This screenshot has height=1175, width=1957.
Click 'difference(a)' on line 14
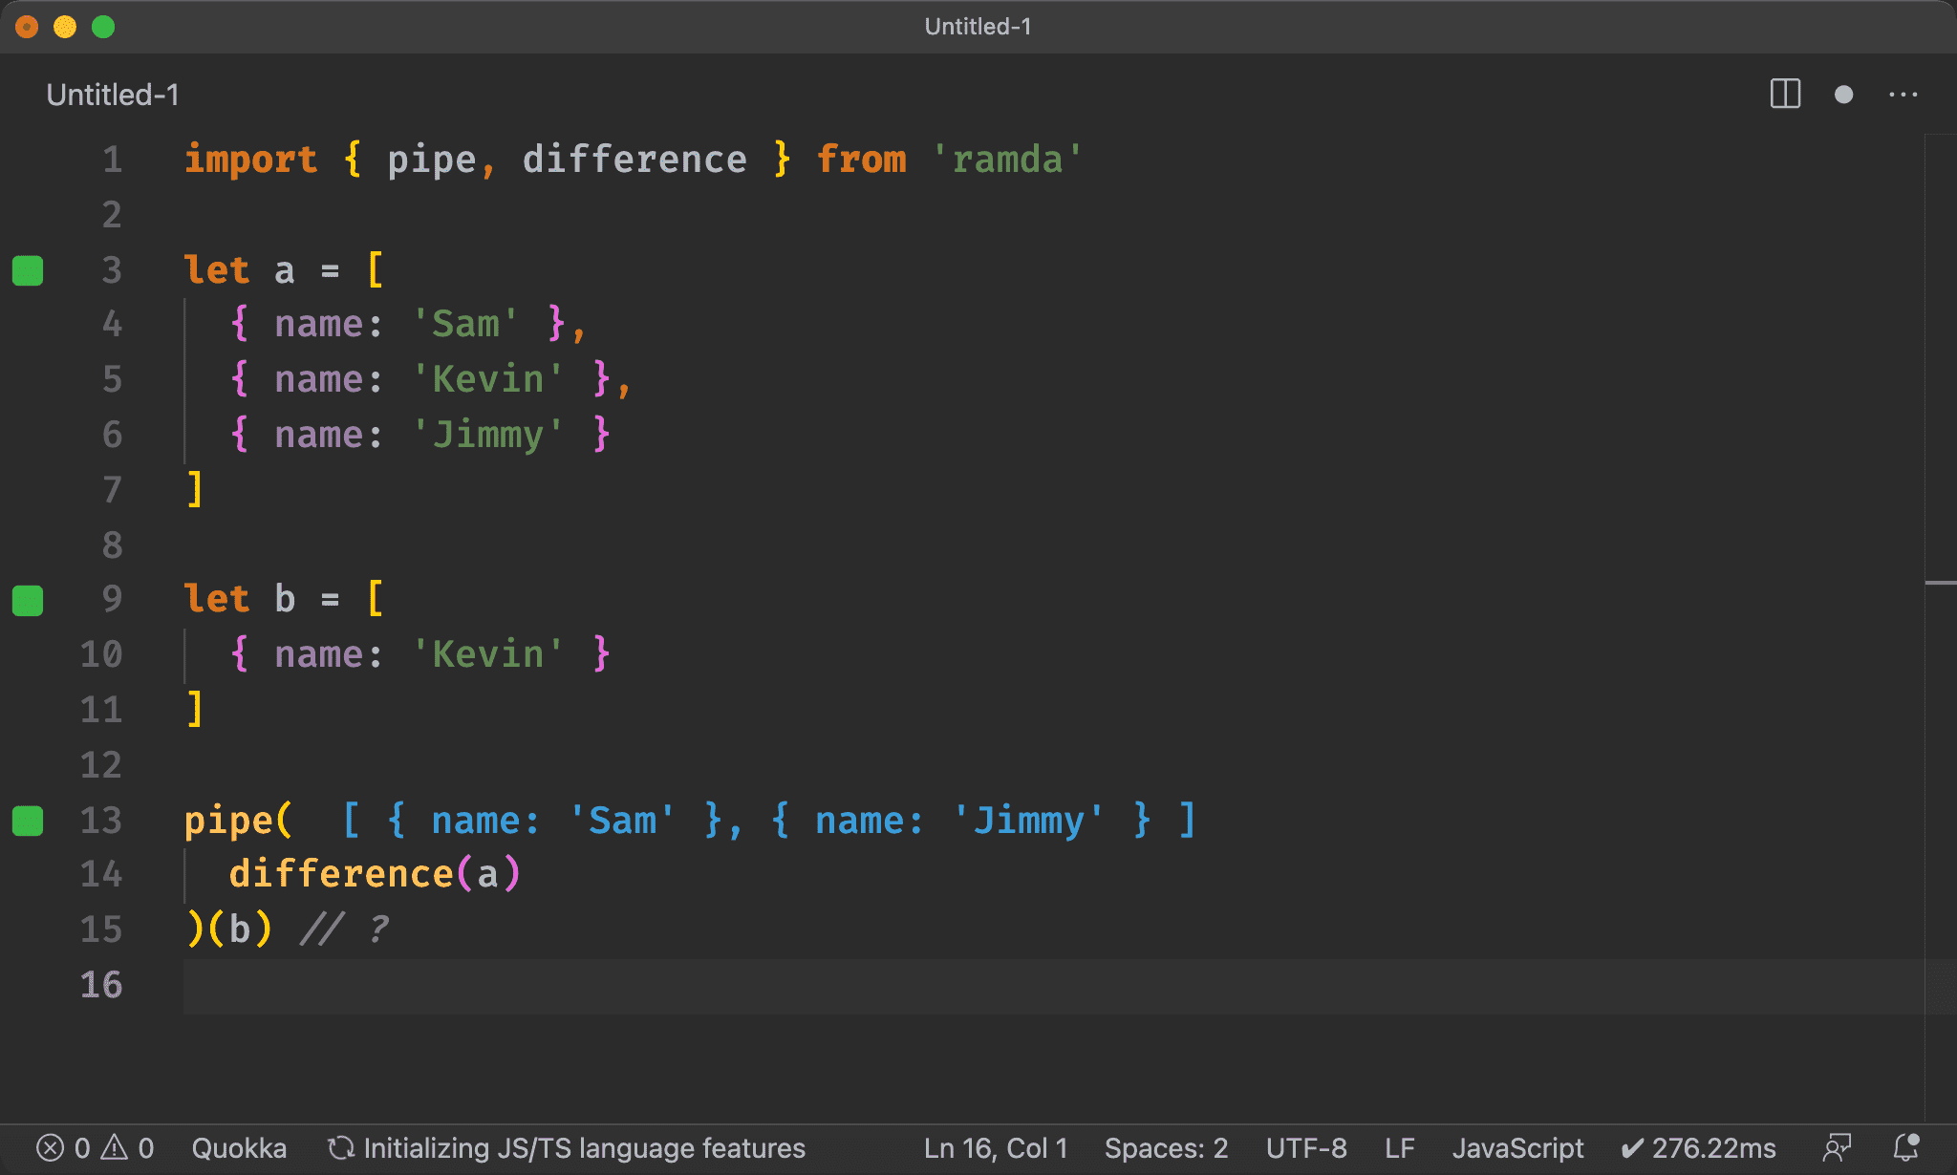(376, 874)
